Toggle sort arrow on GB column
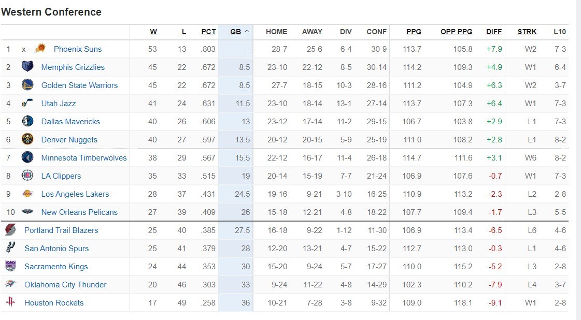The image size is (581, 320). (247, 32)
